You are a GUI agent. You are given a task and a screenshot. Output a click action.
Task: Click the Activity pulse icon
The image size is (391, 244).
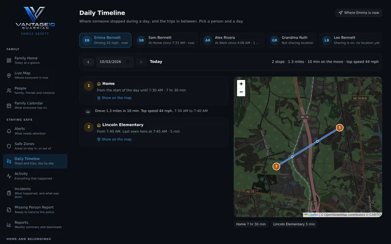(x=9, y=176)
